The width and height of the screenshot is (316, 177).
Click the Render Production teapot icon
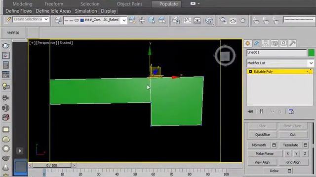coord(233,21)
